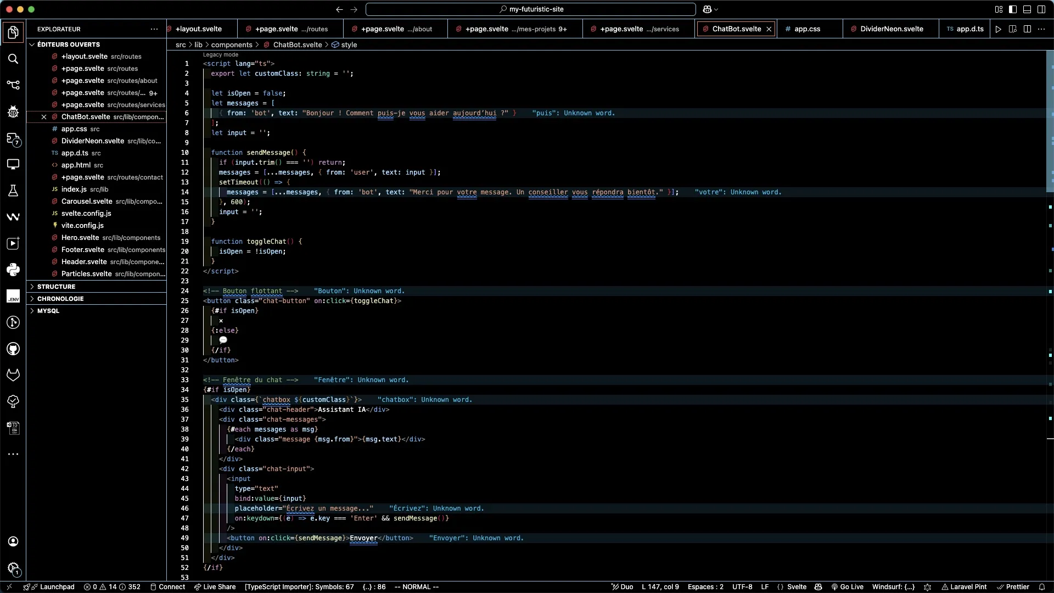Open the Search view in activity bar
The height and width of the screenshot is (593, 1054).
point(13,59)
